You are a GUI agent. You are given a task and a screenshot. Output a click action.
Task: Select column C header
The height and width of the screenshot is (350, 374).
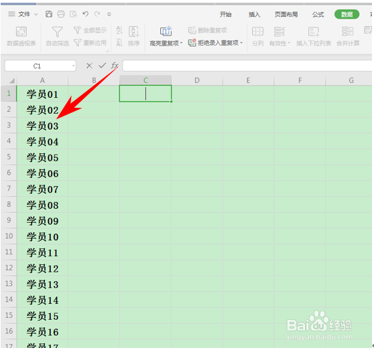145,80
